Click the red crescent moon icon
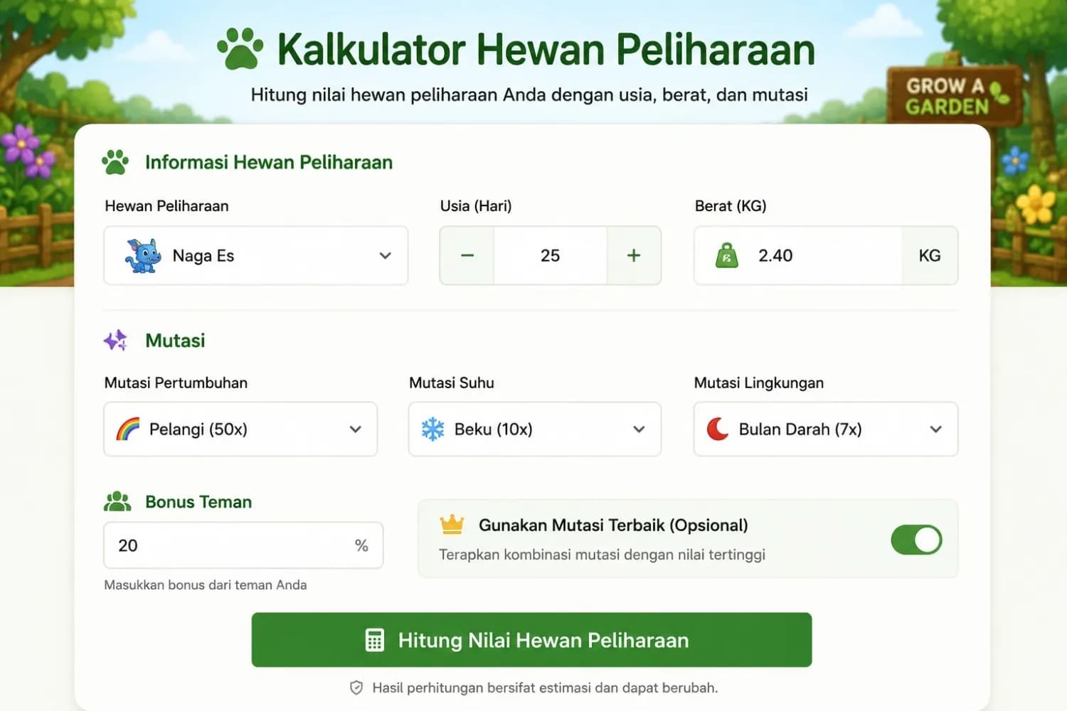The image size is (1067, 711). [718, 429]
